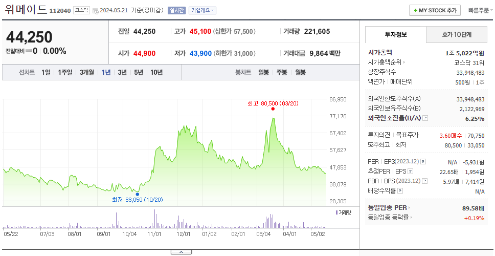
Task: Open the 추정PER EPS help icon
Action: (411, 172)
